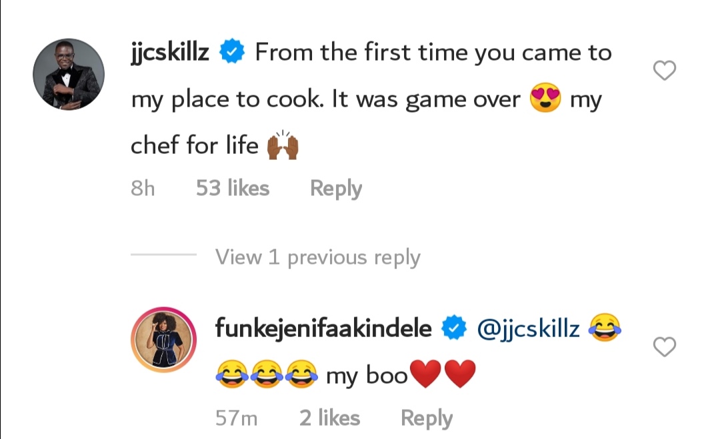Screen dimensions: 720x439
Task: Open the funkejenifaakindele username link
Action: point(324,328)
